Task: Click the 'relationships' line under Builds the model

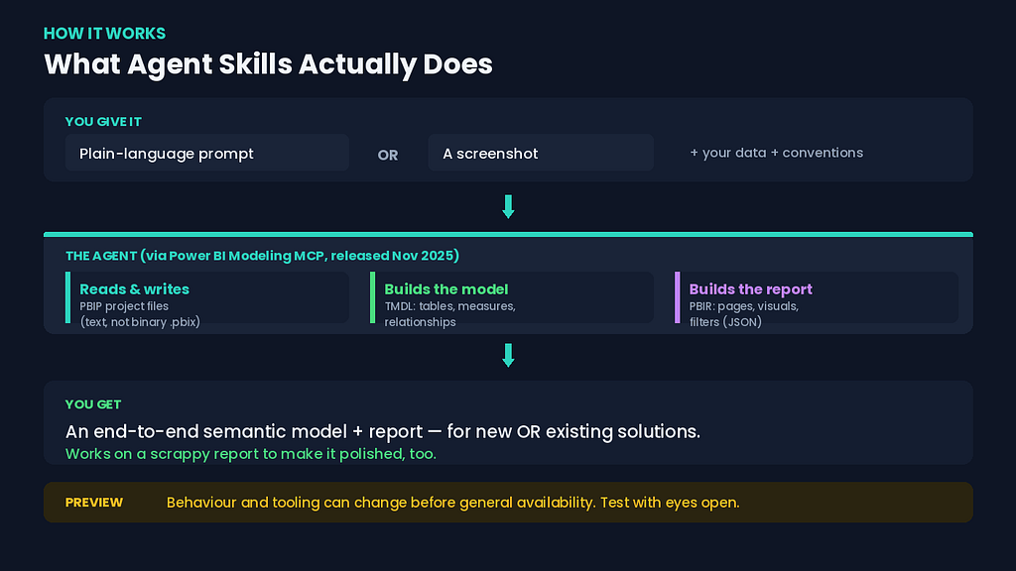Action: 420,322
